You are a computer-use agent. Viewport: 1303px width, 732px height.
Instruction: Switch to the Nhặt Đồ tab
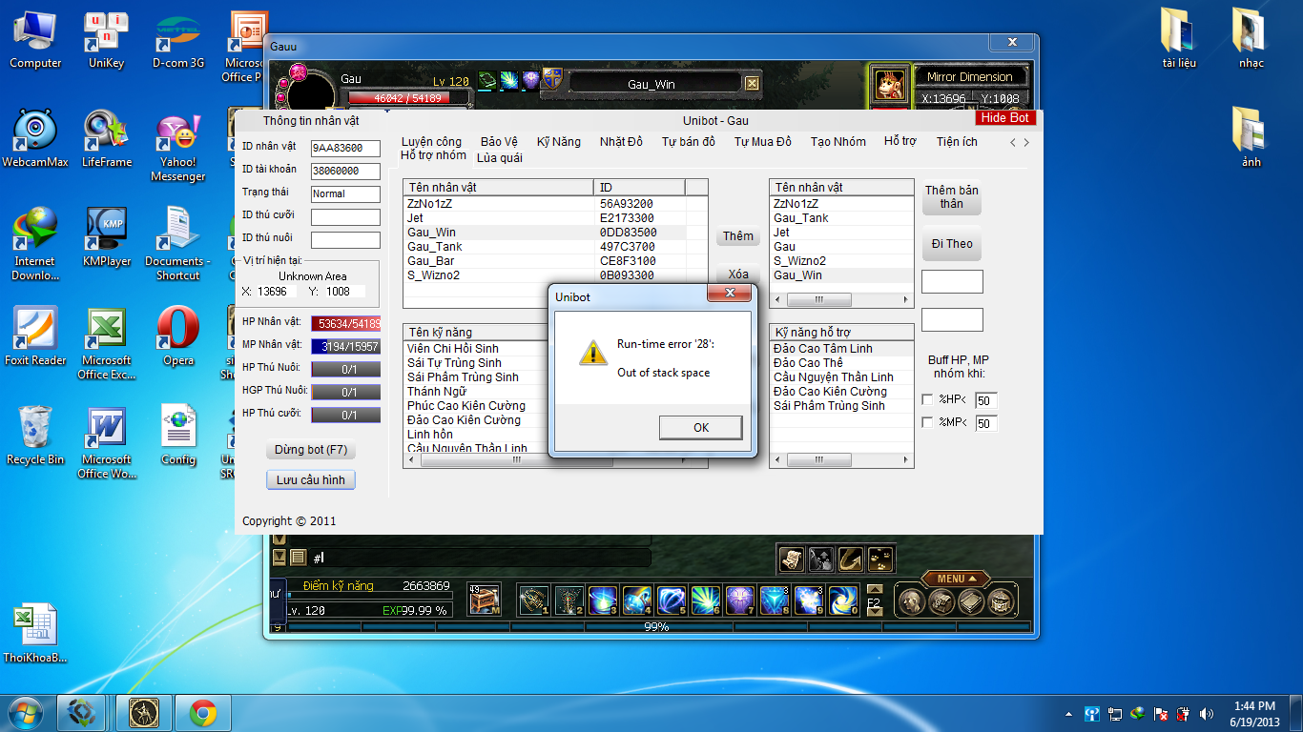tap(621, 141)
